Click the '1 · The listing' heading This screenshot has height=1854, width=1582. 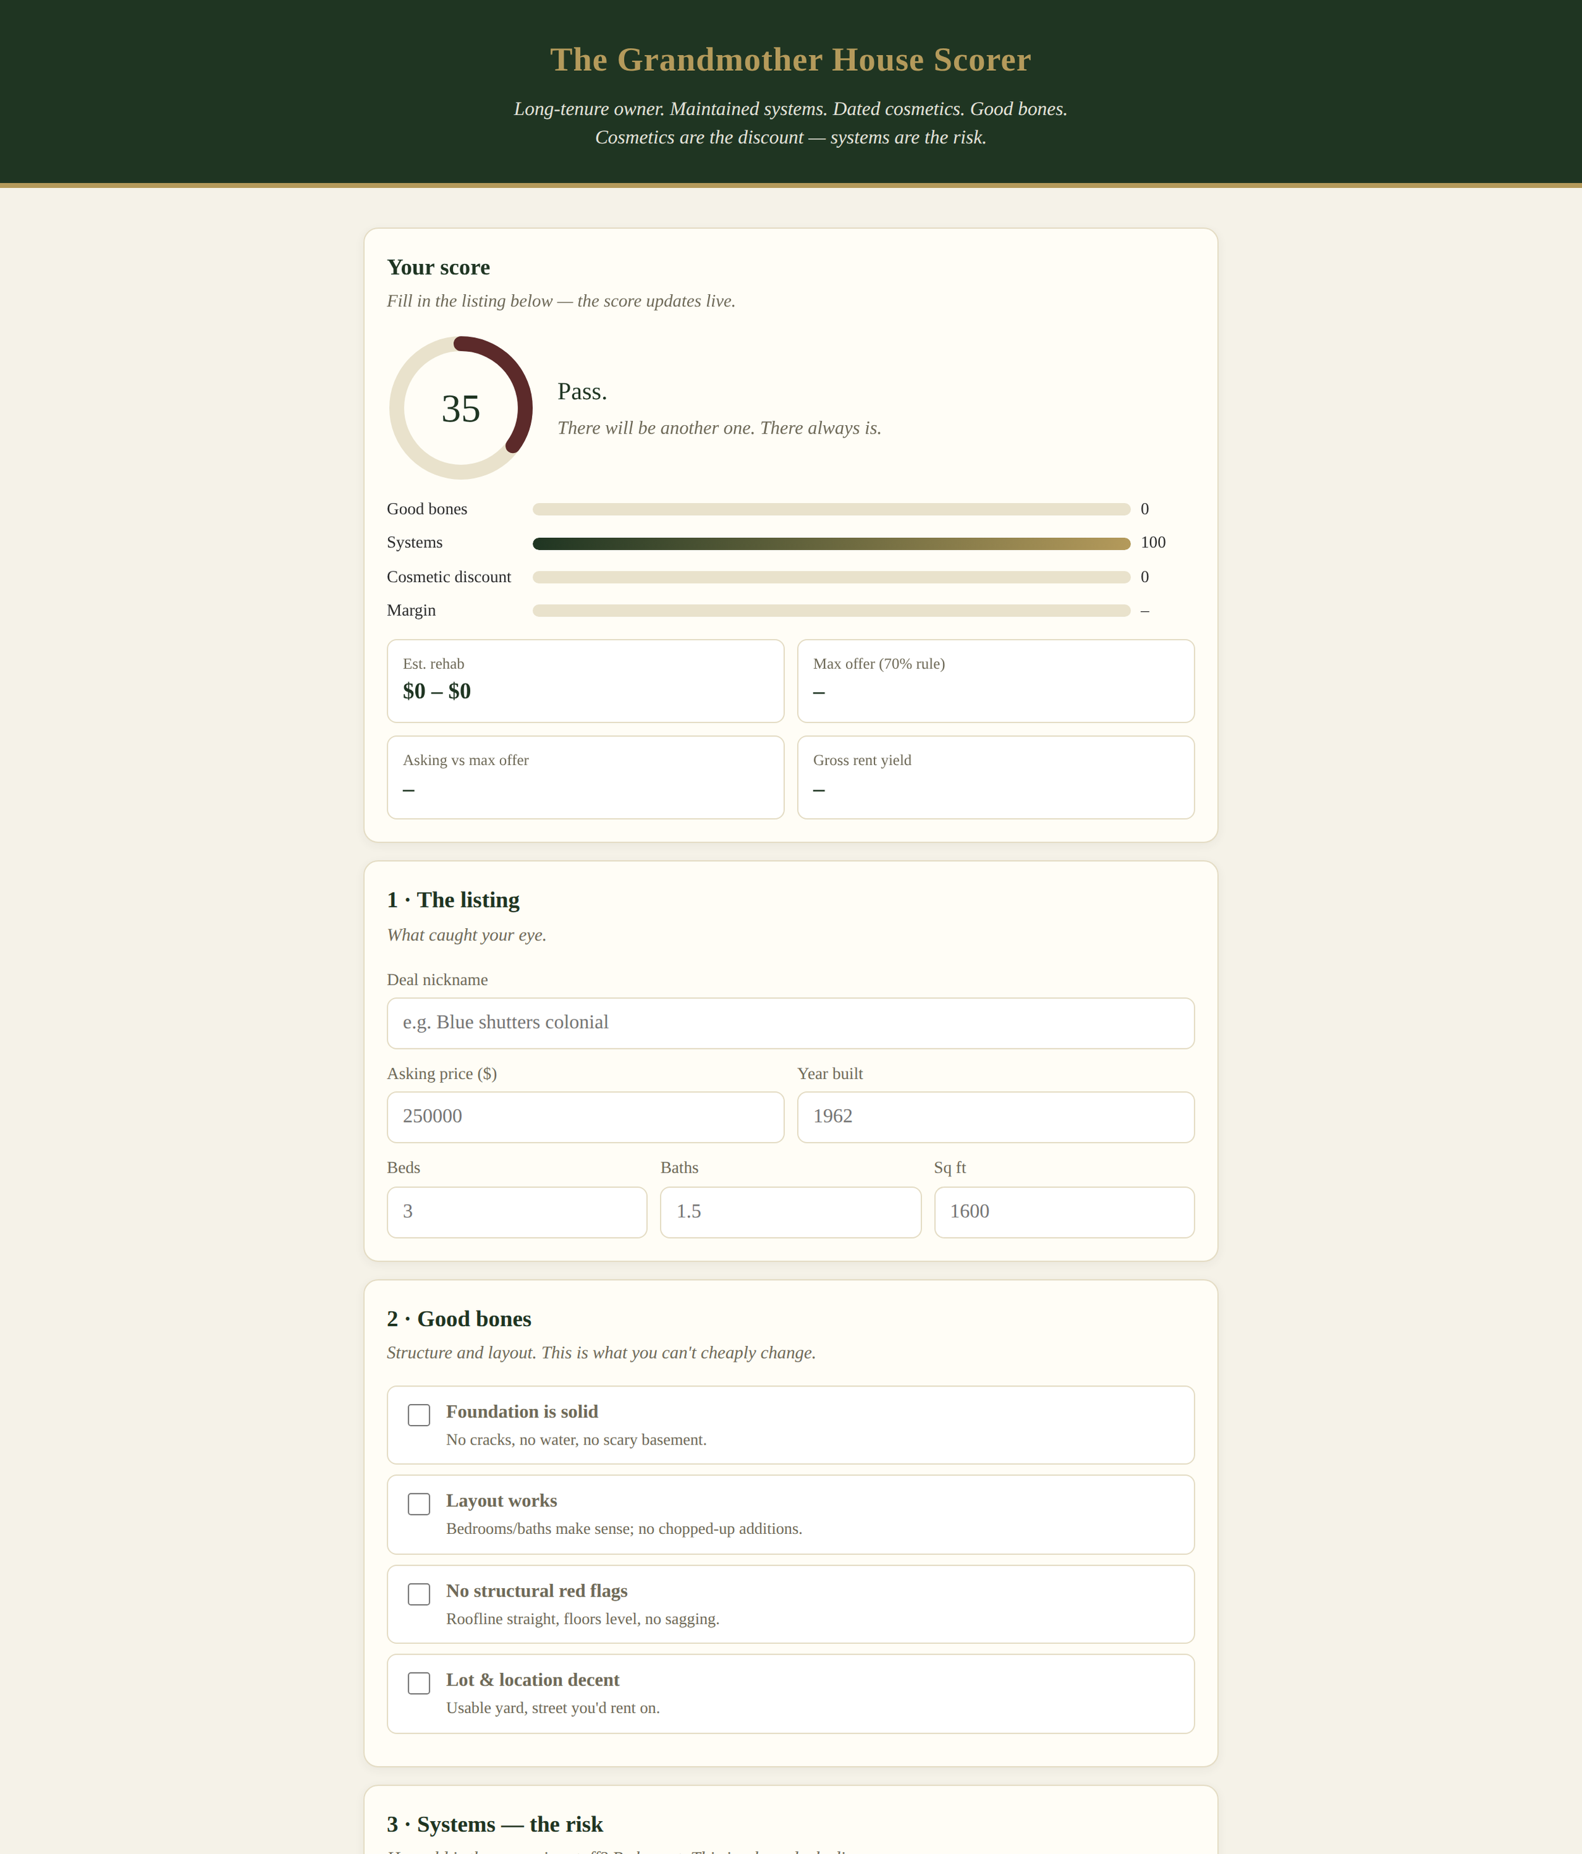(x=452, y=900)
